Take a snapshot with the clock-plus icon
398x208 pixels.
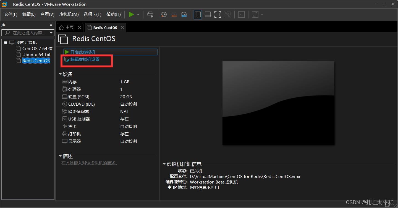(x=164, y=14)
